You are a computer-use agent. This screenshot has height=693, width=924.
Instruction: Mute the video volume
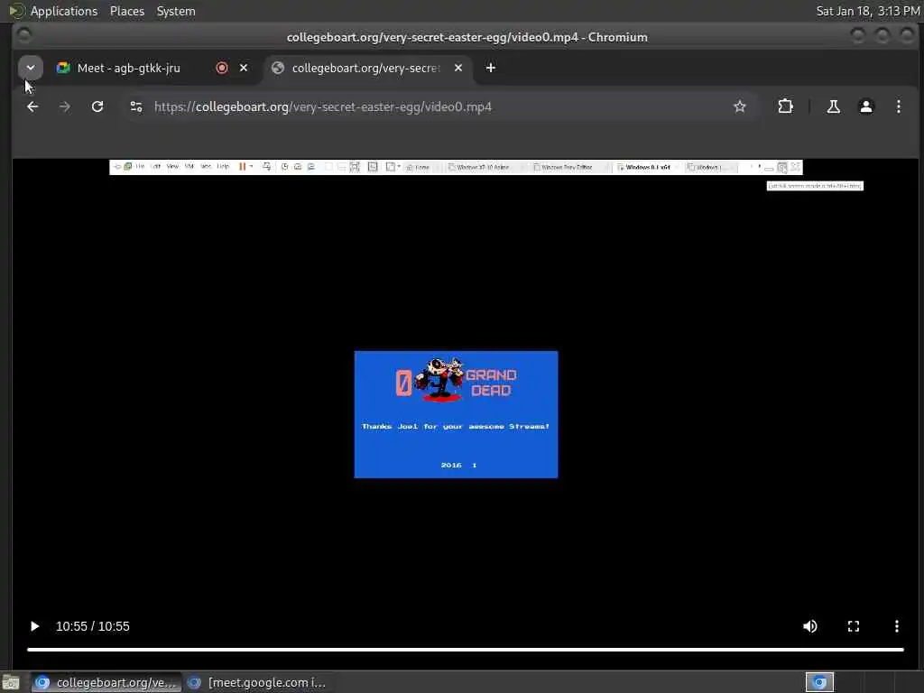pyautogui.click(x=810, y=626)
